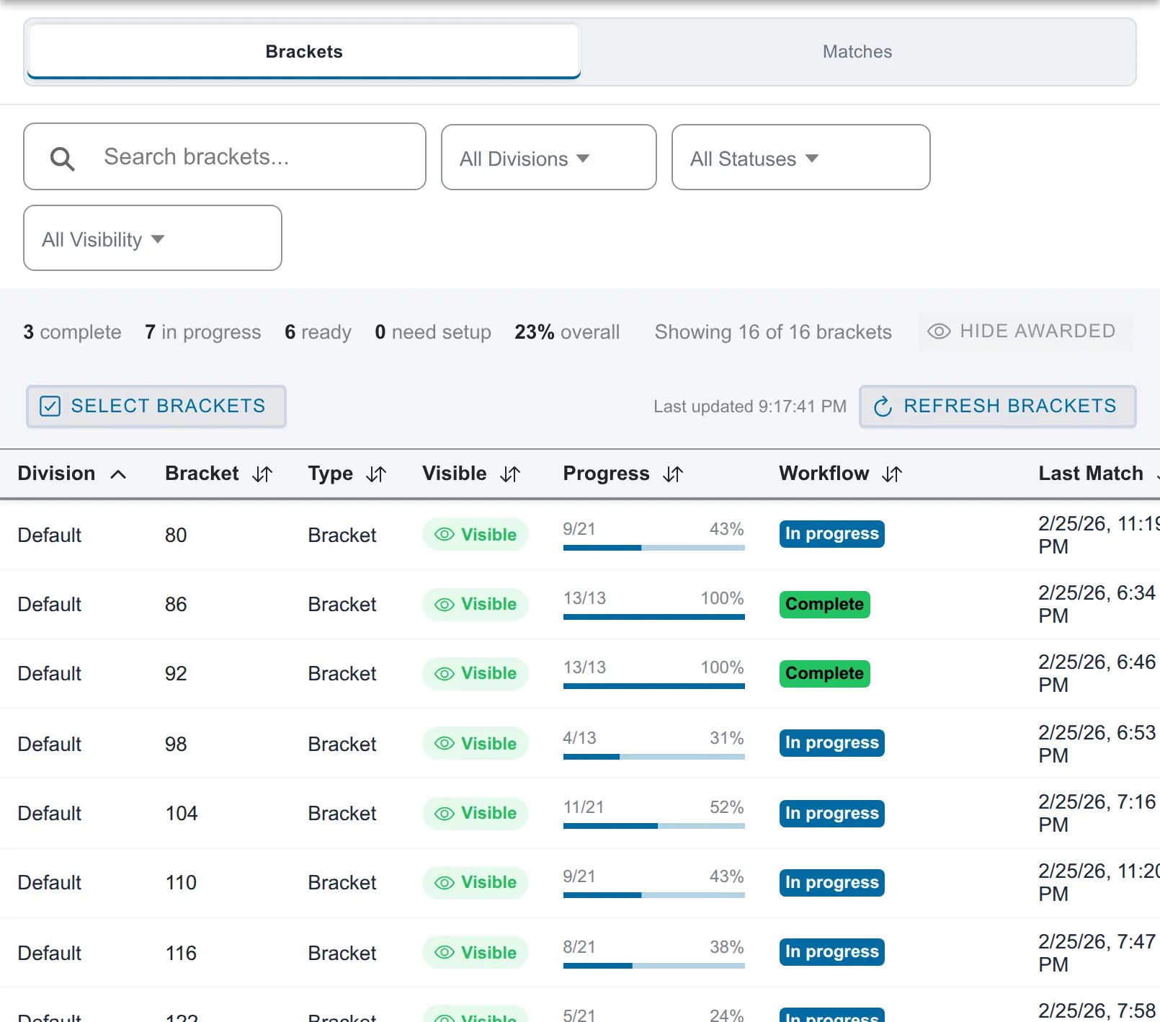
Task: Toggle Visible badge for bracket 80
Action: coord(476,535)
